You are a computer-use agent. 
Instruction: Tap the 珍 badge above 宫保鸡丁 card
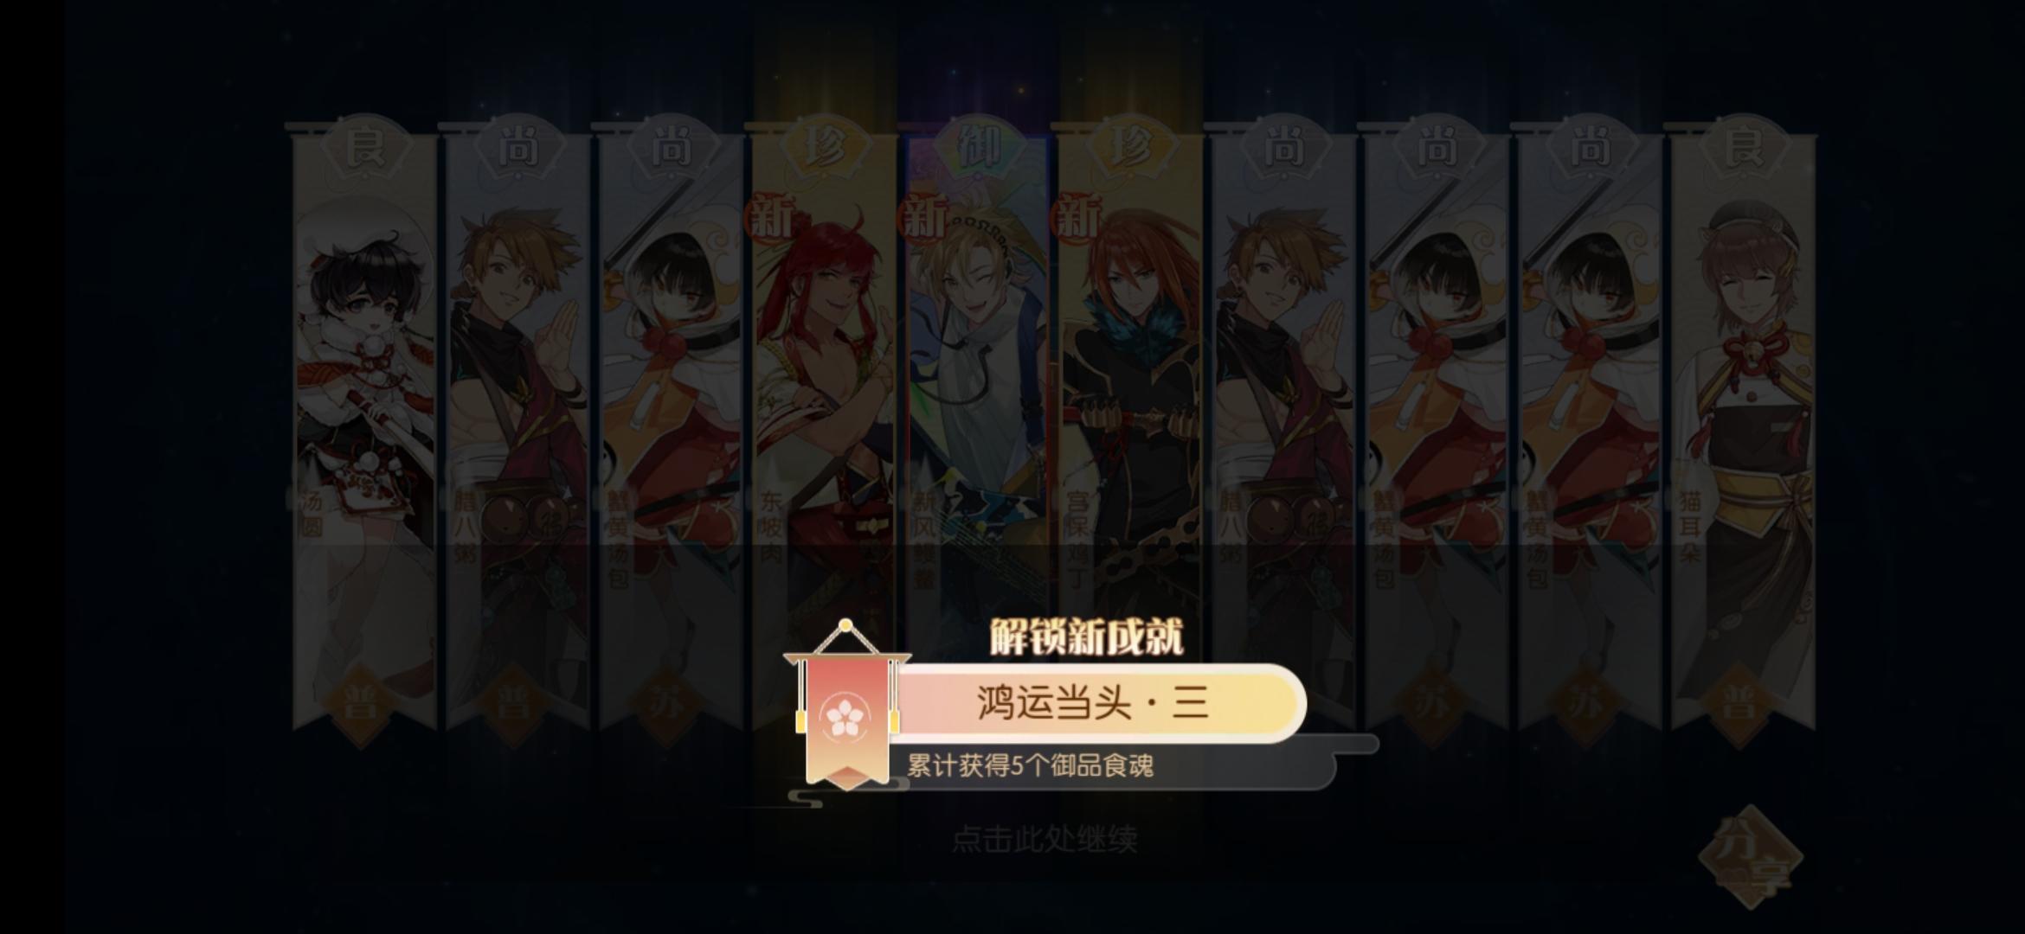click(x=1131, y=147)
